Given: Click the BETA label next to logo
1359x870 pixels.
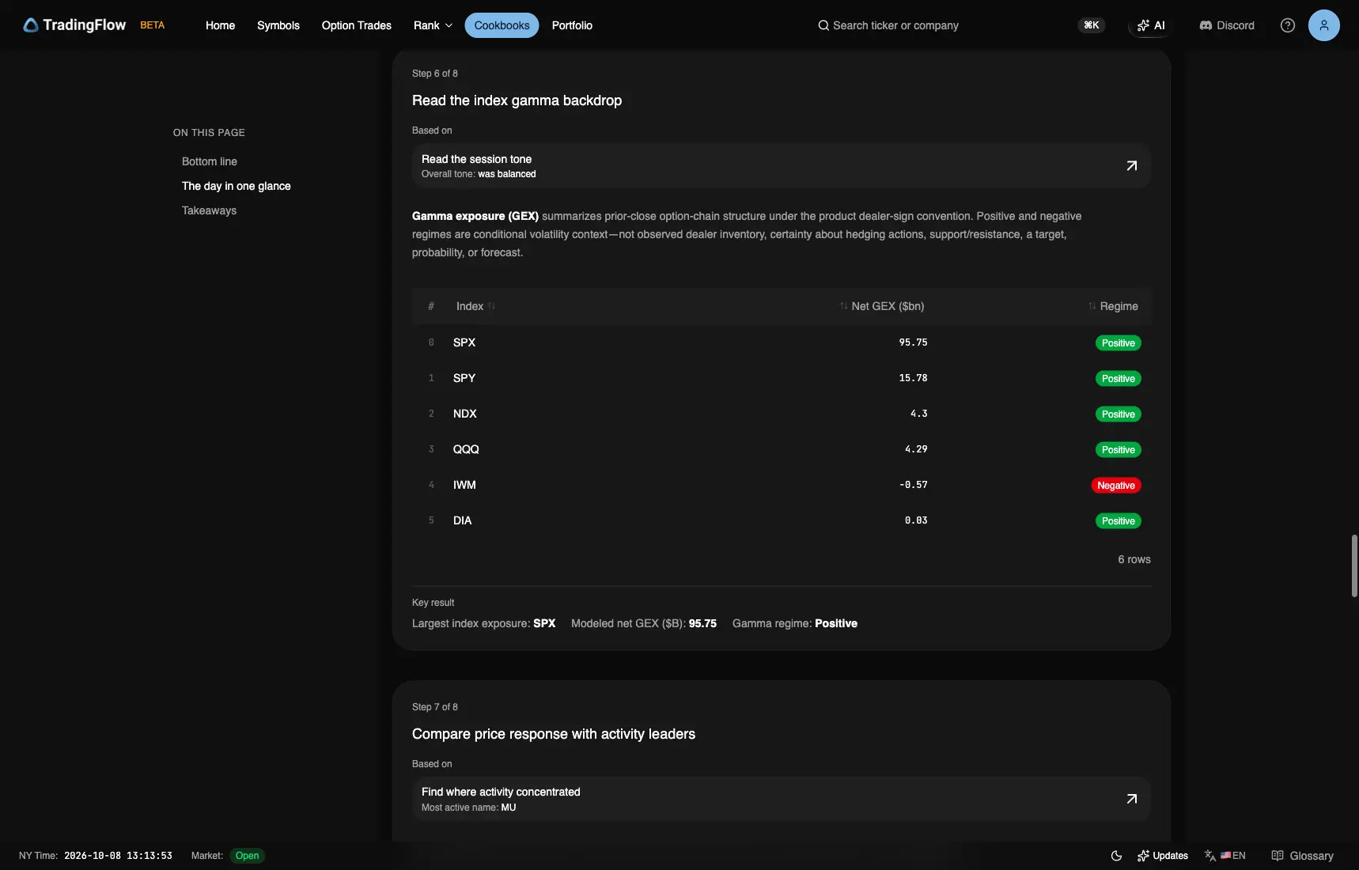Looking at the screenshot, I should tap(153, 25).
